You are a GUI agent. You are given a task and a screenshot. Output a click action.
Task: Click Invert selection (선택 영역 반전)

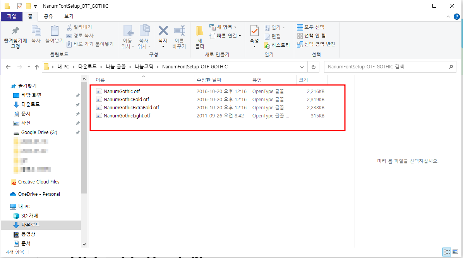pos(316,44)
